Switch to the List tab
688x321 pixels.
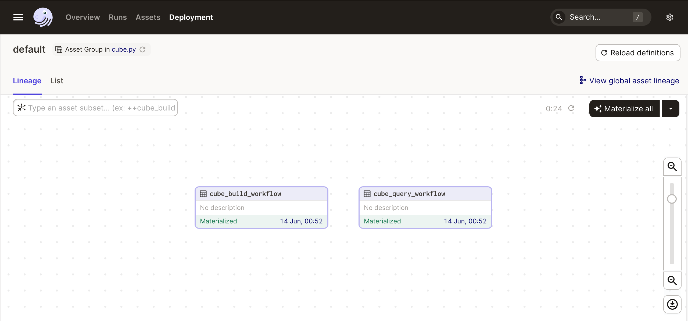[57, 81]
